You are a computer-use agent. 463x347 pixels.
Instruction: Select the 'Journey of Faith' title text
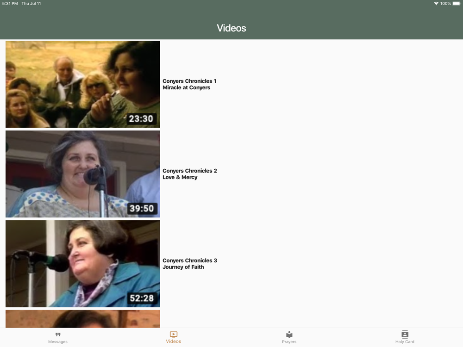183,267
